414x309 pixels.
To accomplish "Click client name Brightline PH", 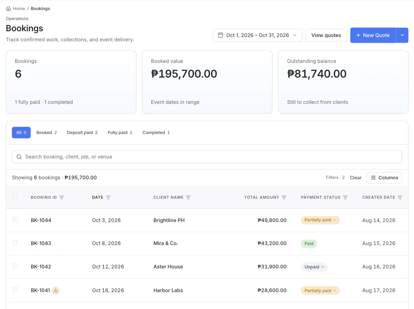I will (x=169, y=220).
